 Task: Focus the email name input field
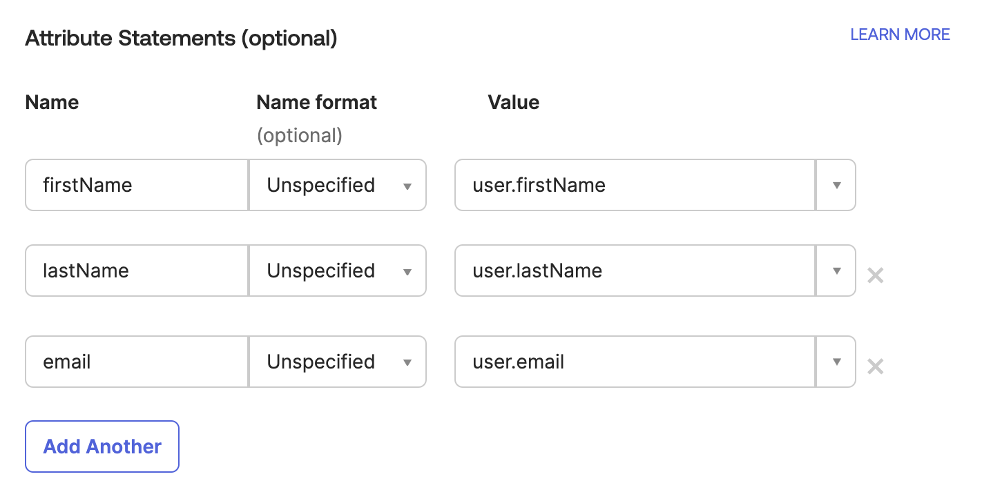tap(136, 362)
